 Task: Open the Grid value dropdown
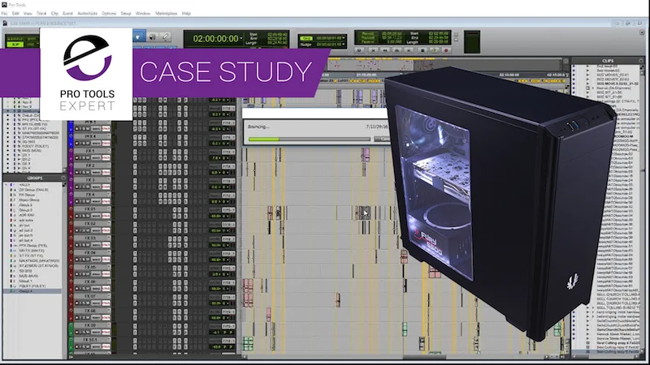point(344,38)
